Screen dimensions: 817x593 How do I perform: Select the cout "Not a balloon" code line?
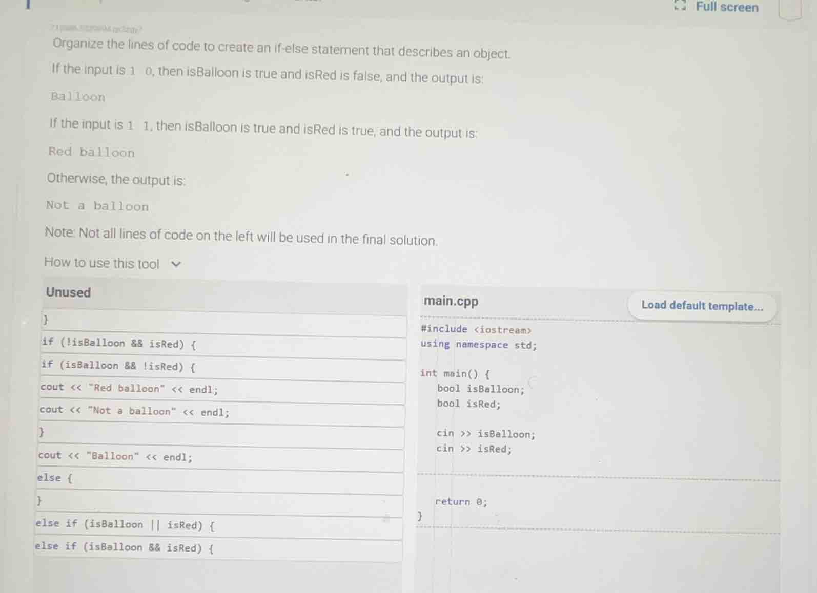click(x=221, y=412)
